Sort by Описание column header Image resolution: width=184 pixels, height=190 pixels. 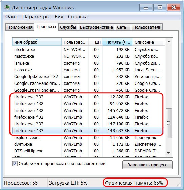[x=148, y=42]
